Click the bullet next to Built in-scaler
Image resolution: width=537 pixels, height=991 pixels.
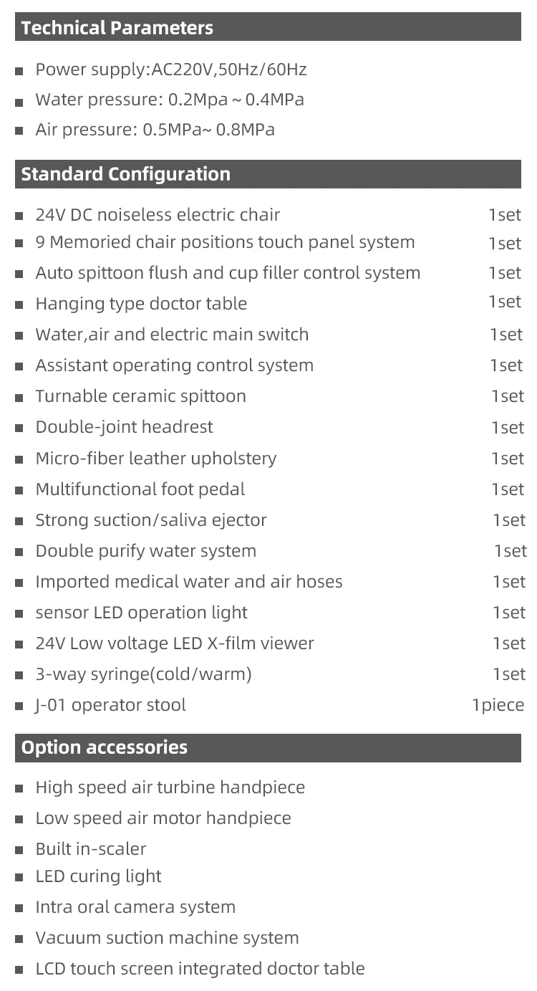tap(19, 851)
